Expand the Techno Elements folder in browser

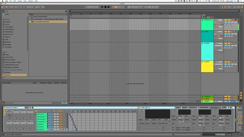[30, 19]
